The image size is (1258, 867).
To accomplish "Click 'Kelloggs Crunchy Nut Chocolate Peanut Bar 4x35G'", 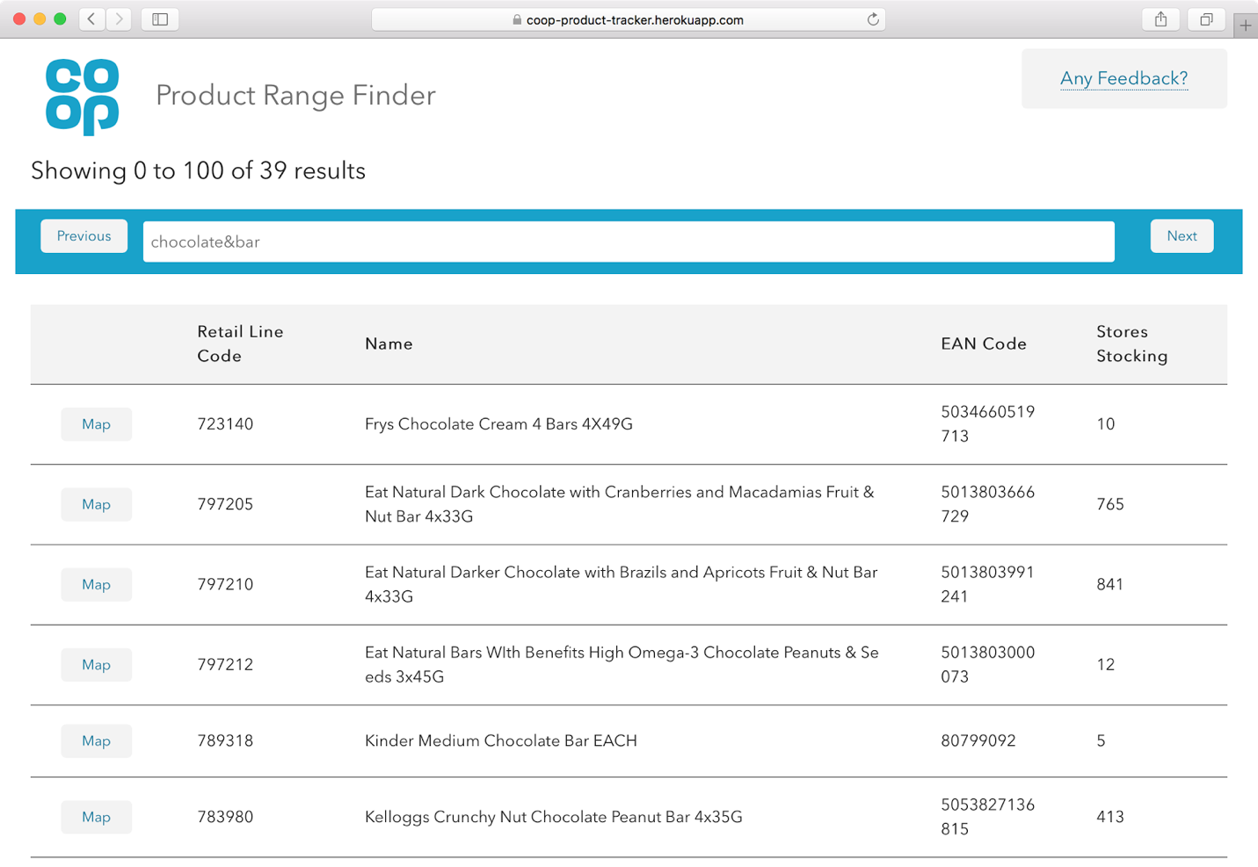I will pos(554,817).
